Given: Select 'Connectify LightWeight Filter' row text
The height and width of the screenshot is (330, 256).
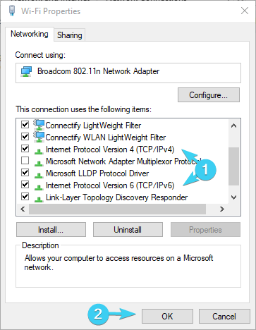Looking at the screenshot, I should pos(93,126).
